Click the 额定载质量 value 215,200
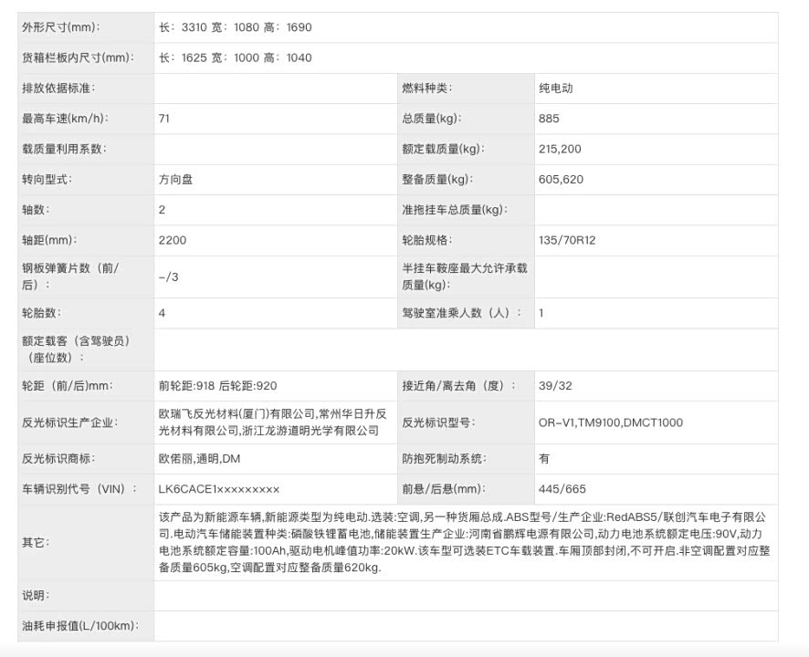The width and height of the screenshot is (809, 657). click(560, 149)
